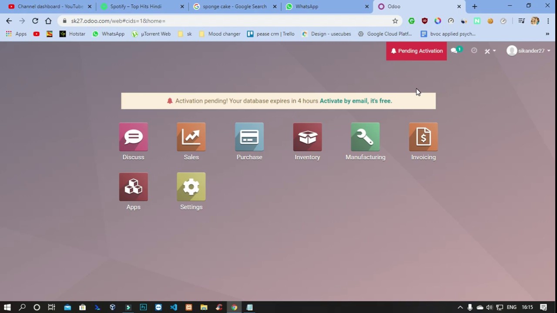The height and width of the screenshot is (313, 557).
Task: Close the WhatsApp browser tab
Action: [367, 7]
